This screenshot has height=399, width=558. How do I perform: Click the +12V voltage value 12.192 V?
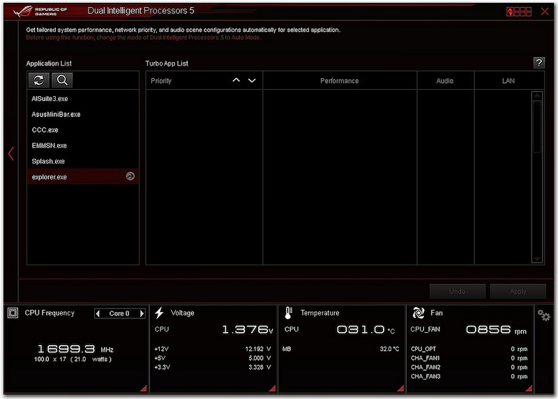click(258, 349)
